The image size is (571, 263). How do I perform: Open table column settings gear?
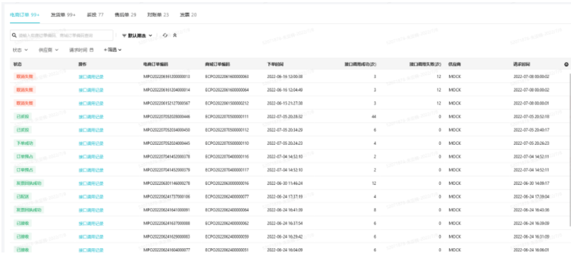[566, 65]
